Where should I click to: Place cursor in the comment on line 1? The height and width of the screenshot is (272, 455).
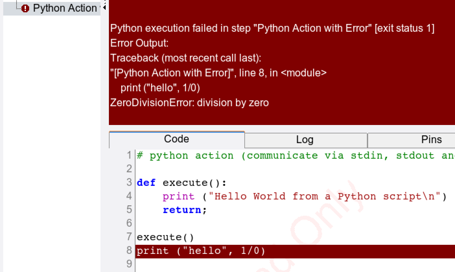259,156
